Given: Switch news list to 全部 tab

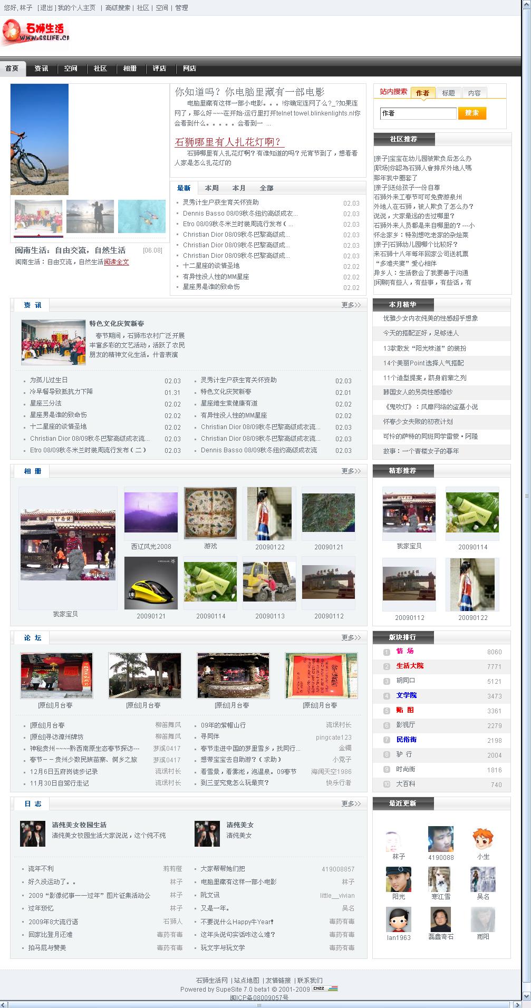Looking at the screenshot, I should pyautogui.click(x=267, y=188).
